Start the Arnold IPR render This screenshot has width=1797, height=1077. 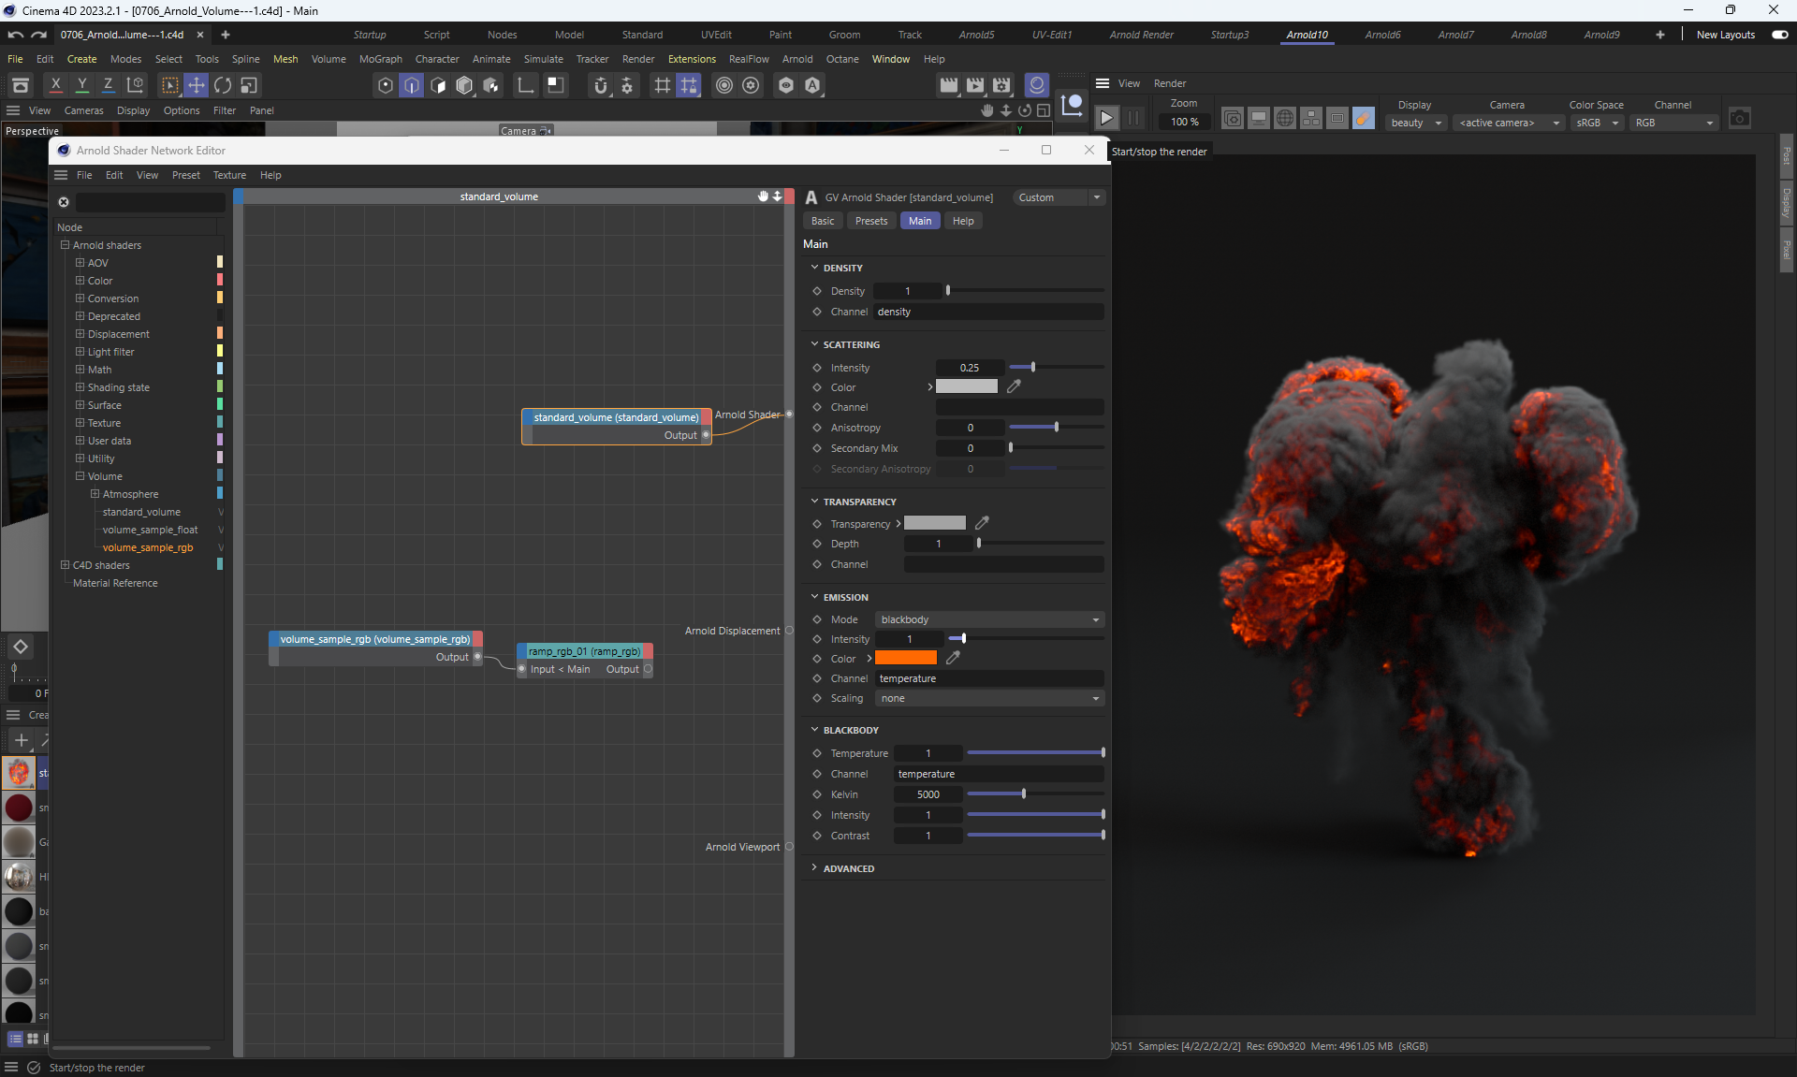pos(1106,118)
